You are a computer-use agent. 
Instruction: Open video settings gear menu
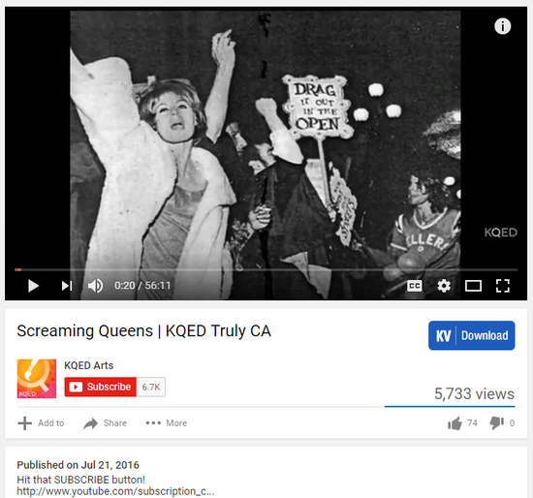[x=444, y=286]
